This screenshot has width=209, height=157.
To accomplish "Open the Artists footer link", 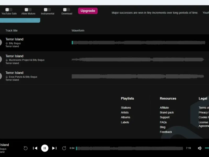I will (x=125, y=113).
